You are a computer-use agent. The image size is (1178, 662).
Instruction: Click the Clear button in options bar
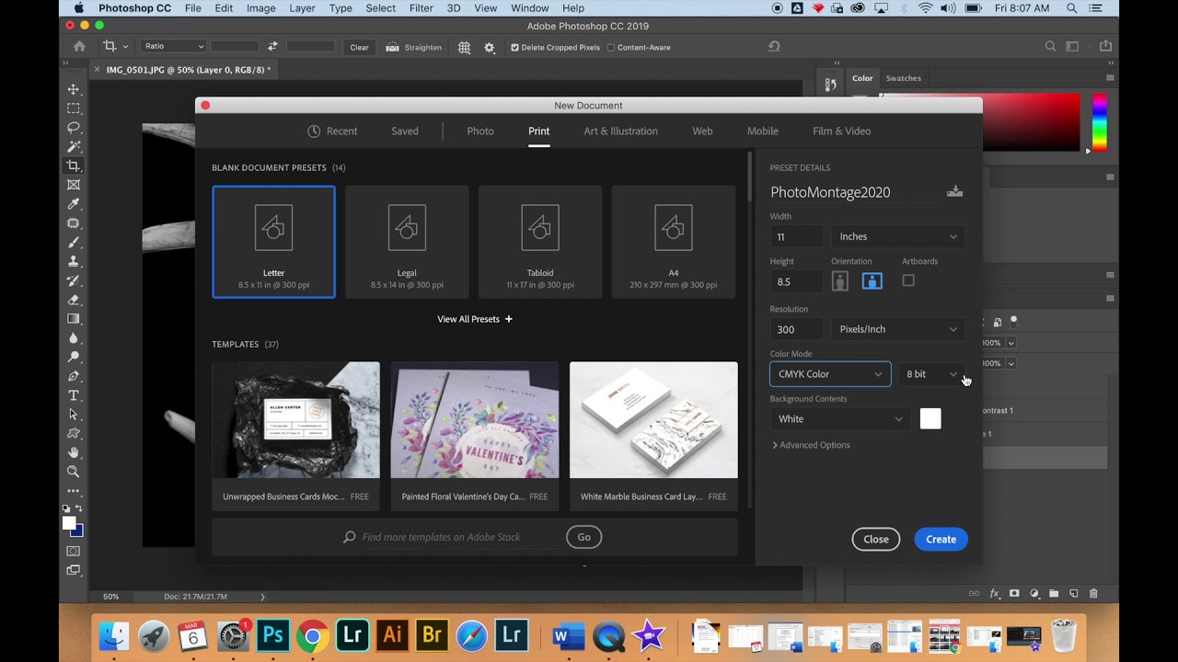[x=359, y=47]
